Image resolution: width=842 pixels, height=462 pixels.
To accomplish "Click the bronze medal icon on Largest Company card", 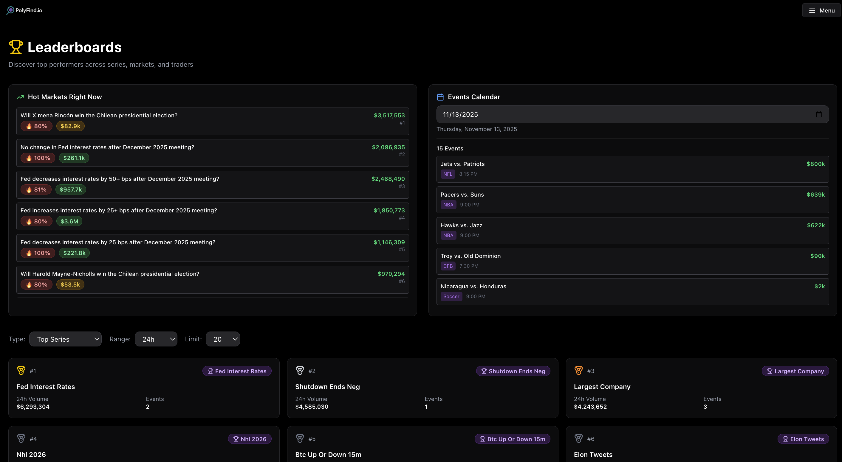I will coord(578,371).
